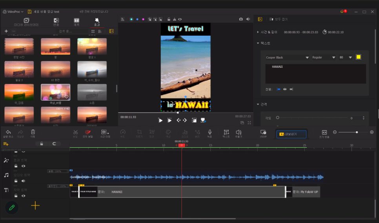Open the yellow text color swatch
The width and height of the screenshot is (379, 223).
click(x=359, y=57)
